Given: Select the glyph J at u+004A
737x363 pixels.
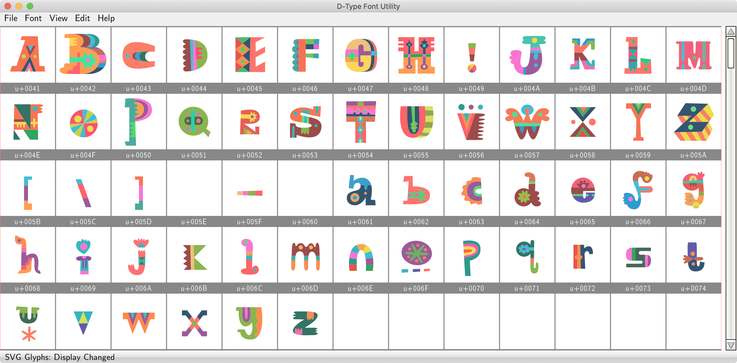Looking at the screenshot, I should [527, 55].
